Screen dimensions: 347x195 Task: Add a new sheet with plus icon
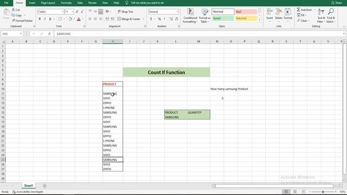(44, 186)
